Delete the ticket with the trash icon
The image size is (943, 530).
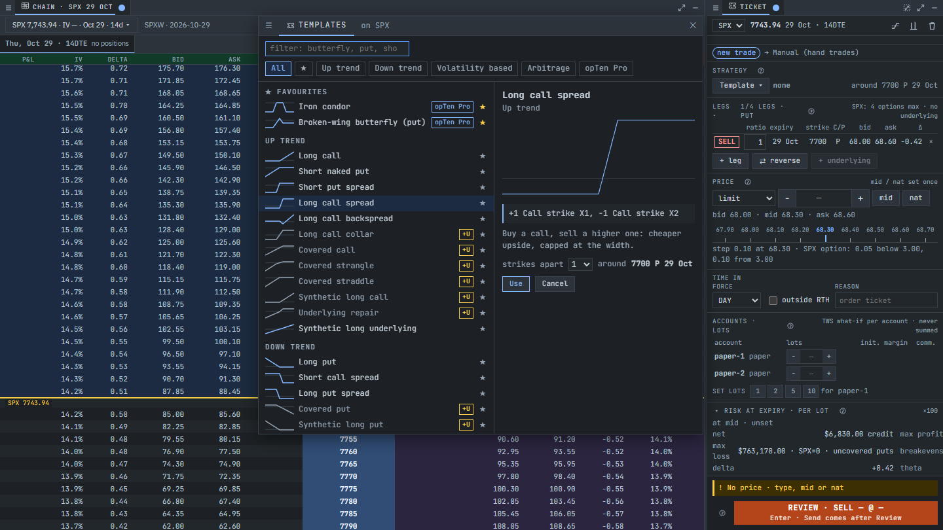tap(932, 26)
